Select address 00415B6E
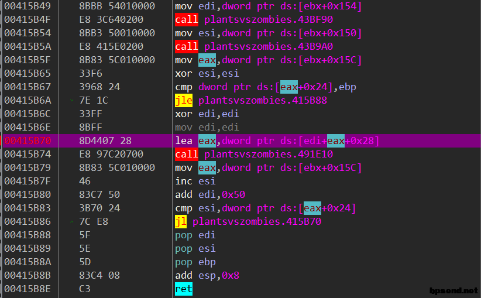 pyautogui.click(x=28, y=128)
